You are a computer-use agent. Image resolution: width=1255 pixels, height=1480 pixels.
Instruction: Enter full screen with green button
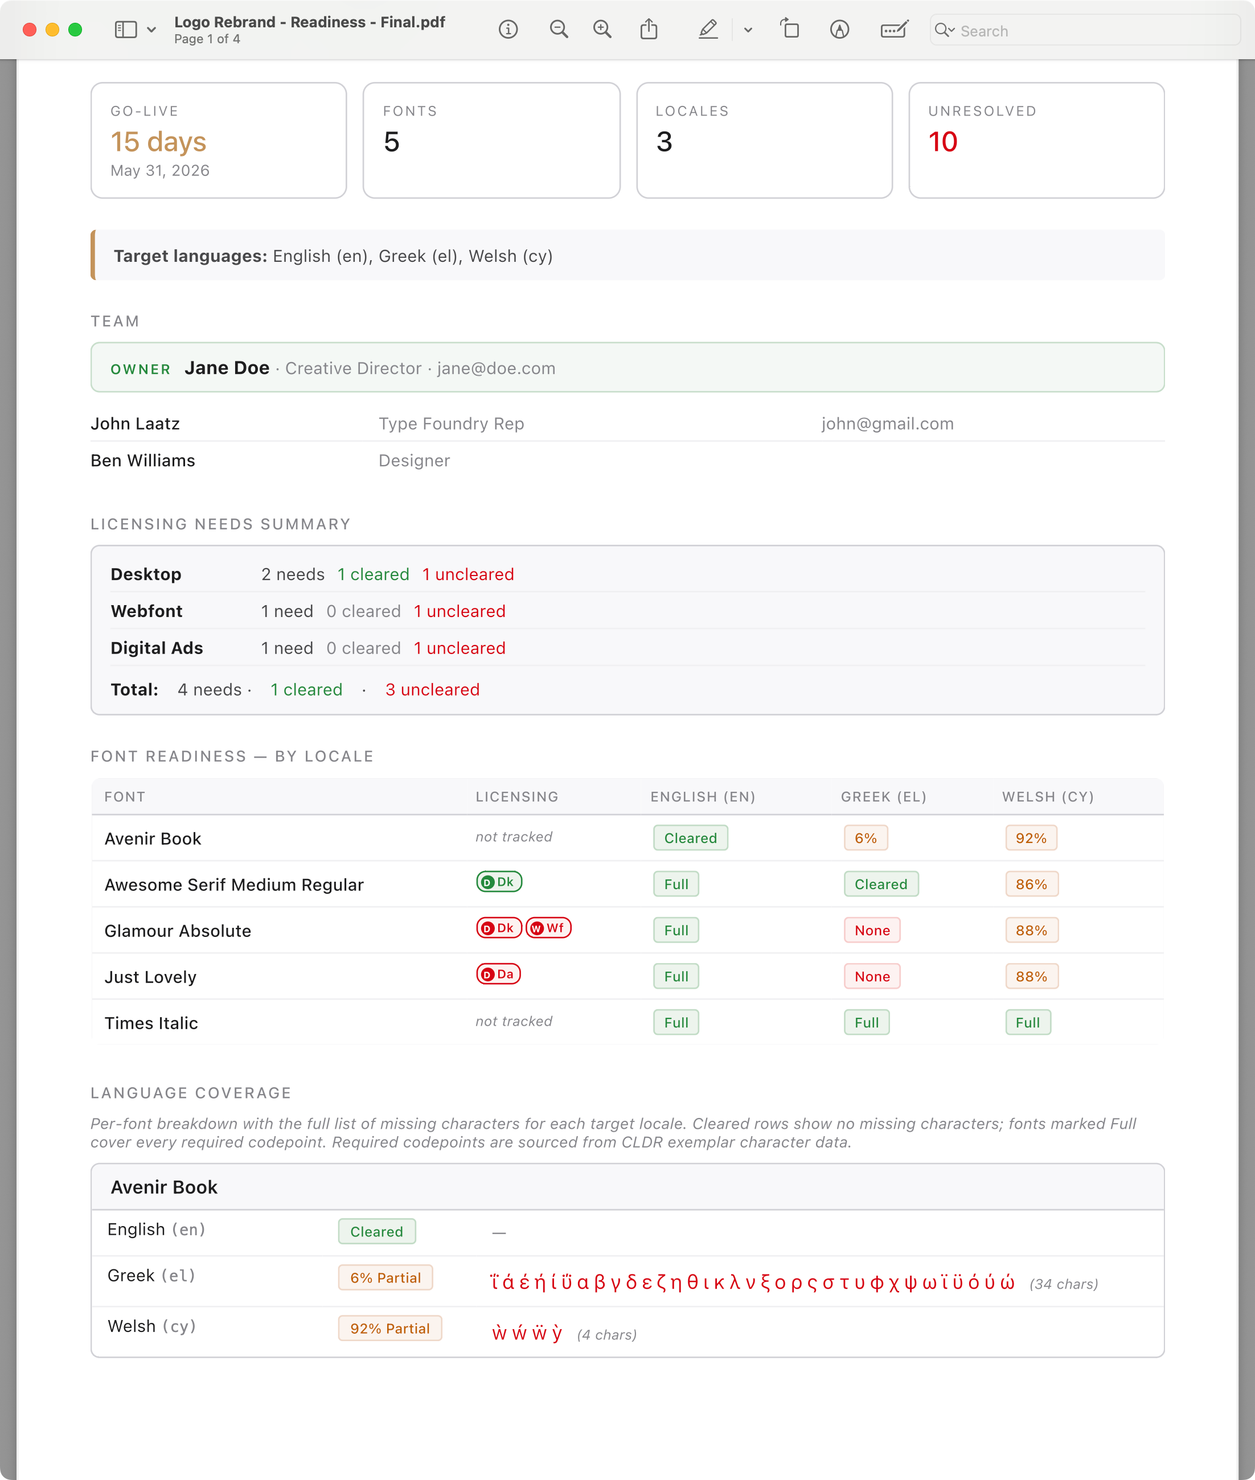point(75,29)
